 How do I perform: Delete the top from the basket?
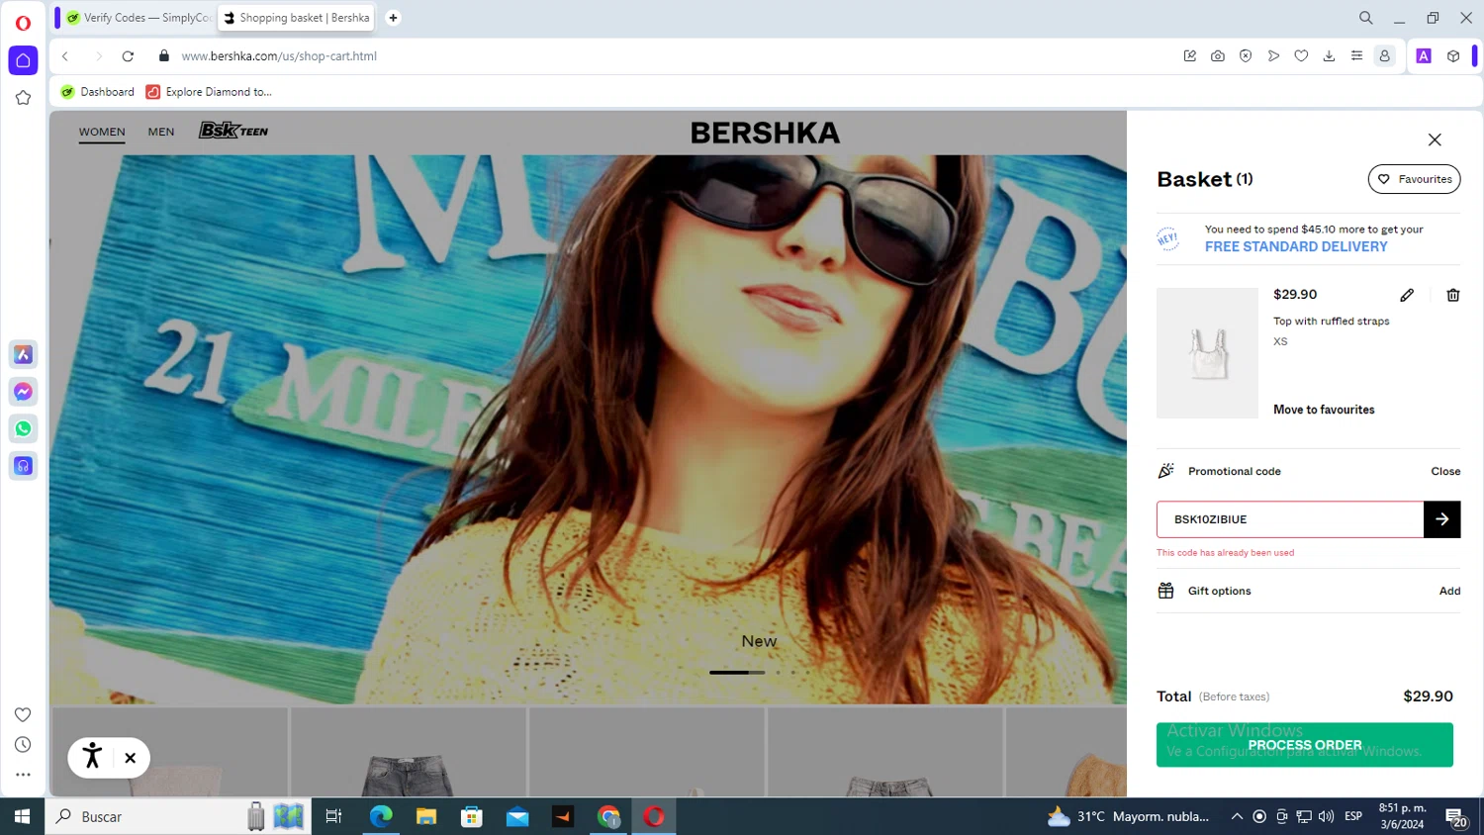click(1452, 295)
